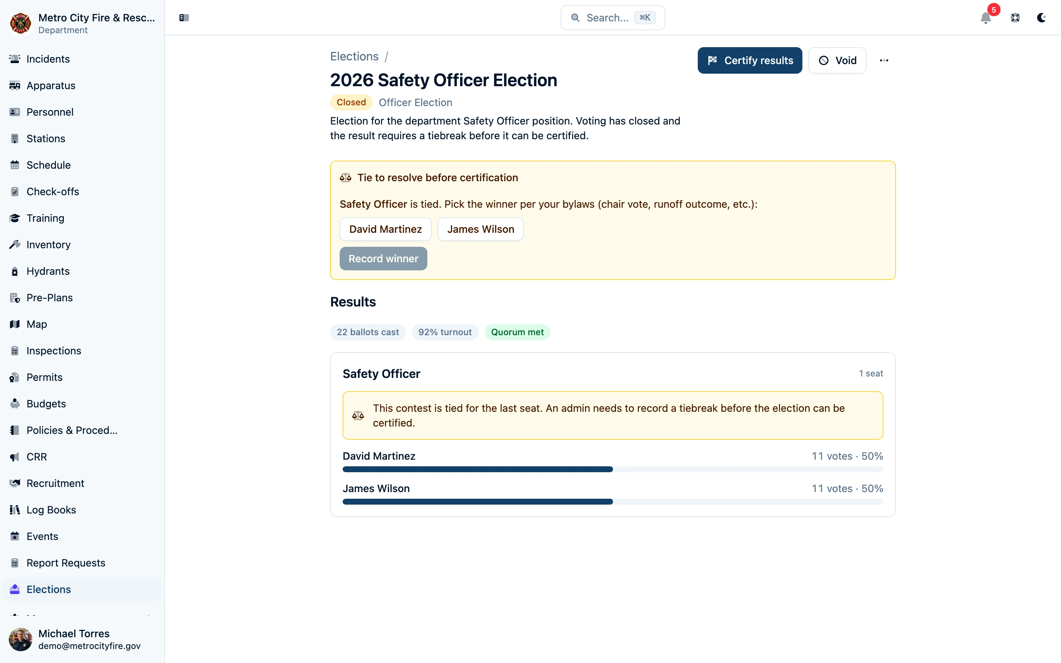Open Check-offs via the clipboard icon
This screenshot has width=1061, height=663.
[15, 192]
